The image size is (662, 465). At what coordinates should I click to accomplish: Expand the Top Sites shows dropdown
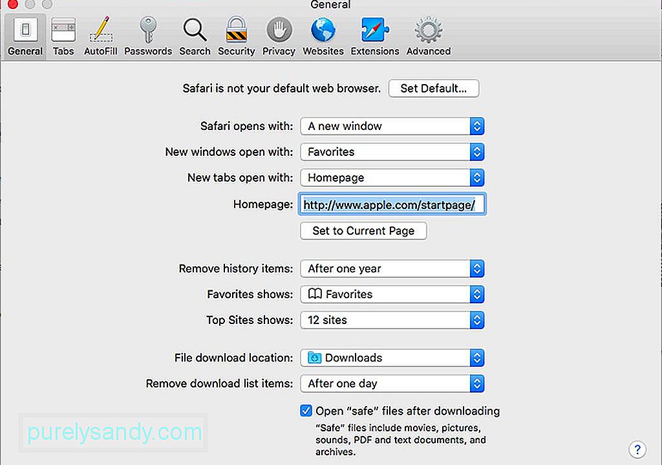click(x=392, y=319)
